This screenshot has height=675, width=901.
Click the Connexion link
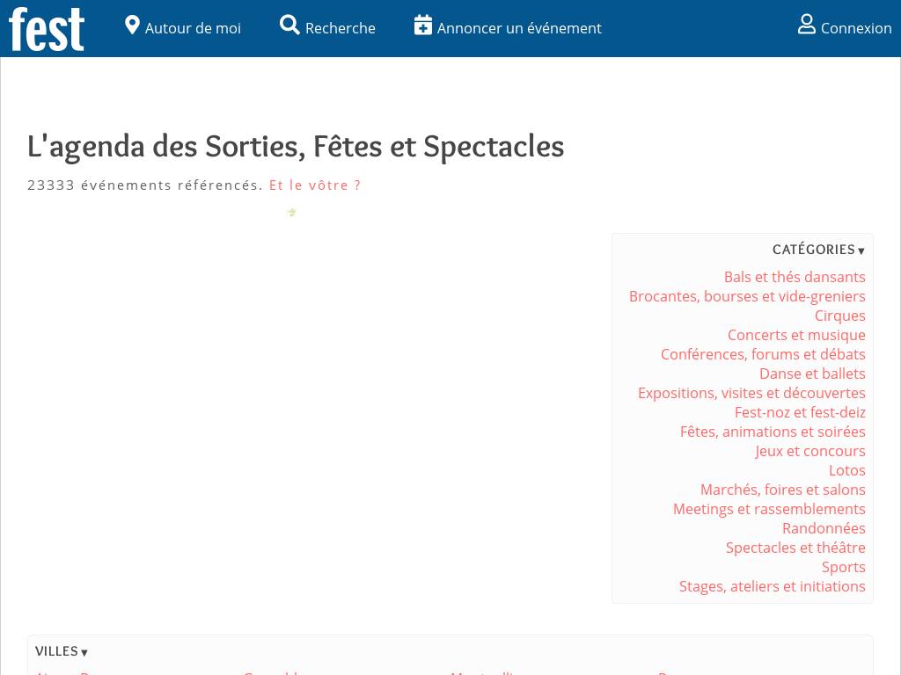(856, 28)
